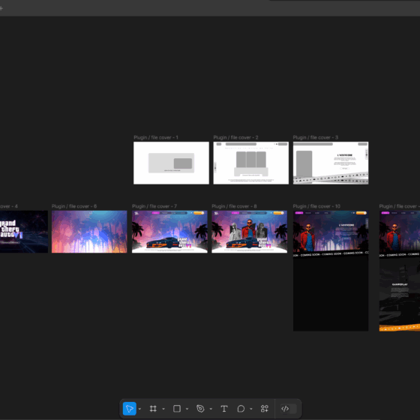Image resolution: width=420 pixels, height=420 pixels.
Task: Select 'Plugin / file cover - 3' label
Action: click(x=316, y=137)
